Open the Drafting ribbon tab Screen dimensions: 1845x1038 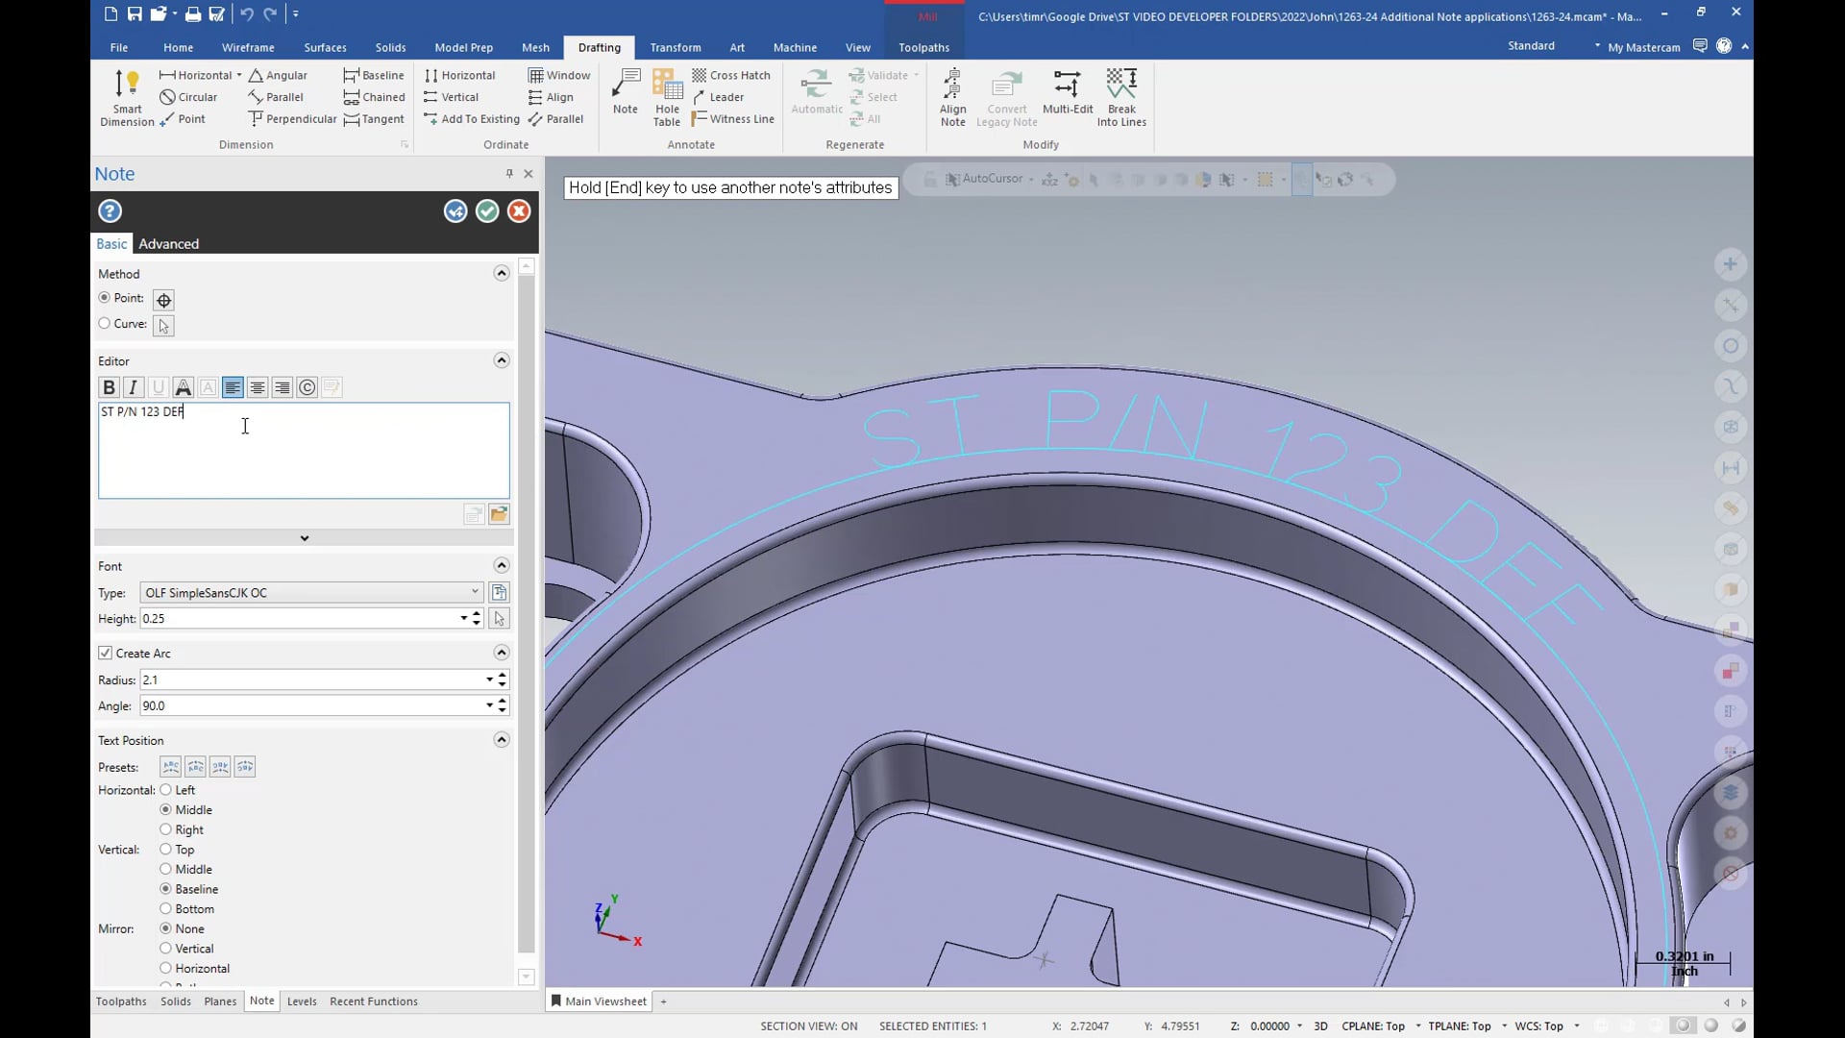[x=598, y=47]
